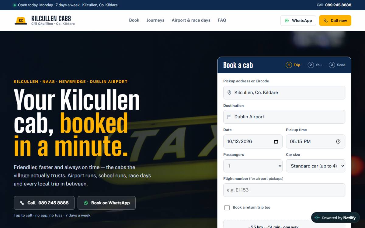Click the Netlify logo icon in the badge
The width and height of the screenshot is (365, 228).
click(317, 218)
